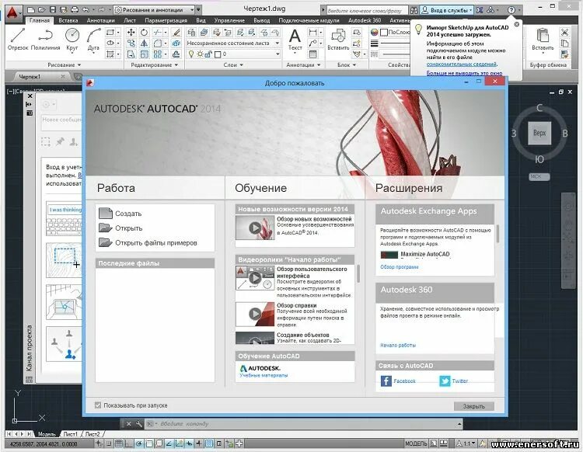The height and width of the screenshot is (452, 583).
Task: Toggle layer freeze sun icon
Action: [x=200, y=54]
